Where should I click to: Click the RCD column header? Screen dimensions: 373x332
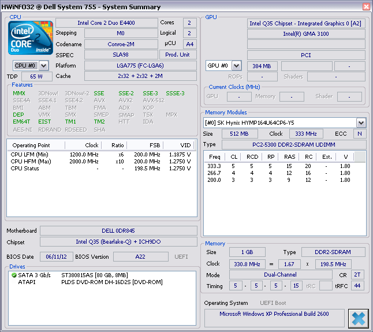click(251, 156)
